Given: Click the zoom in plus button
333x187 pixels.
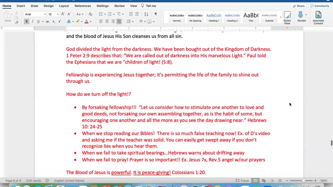Looking at the screenshot, I should click(315, 181).
